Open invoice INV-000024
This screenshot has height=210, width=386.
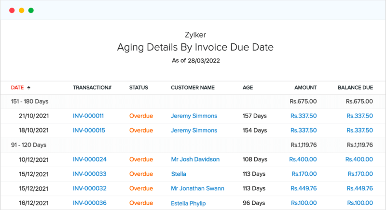click(89, 159)
